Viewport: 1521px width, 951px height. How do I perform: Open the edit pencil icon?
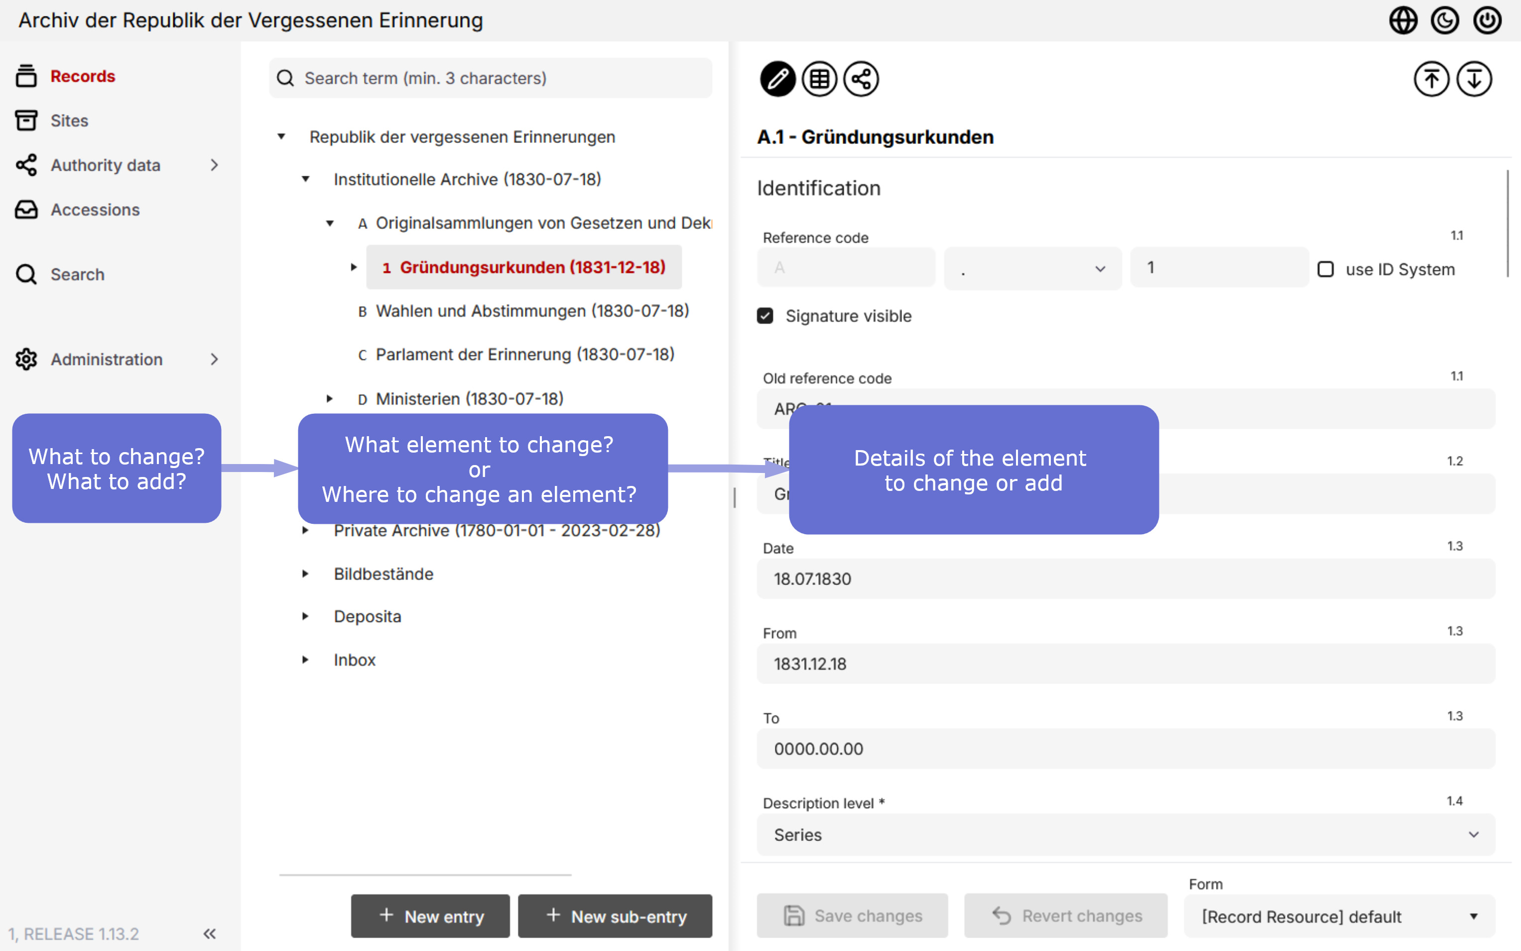click(x=778, y=79)
